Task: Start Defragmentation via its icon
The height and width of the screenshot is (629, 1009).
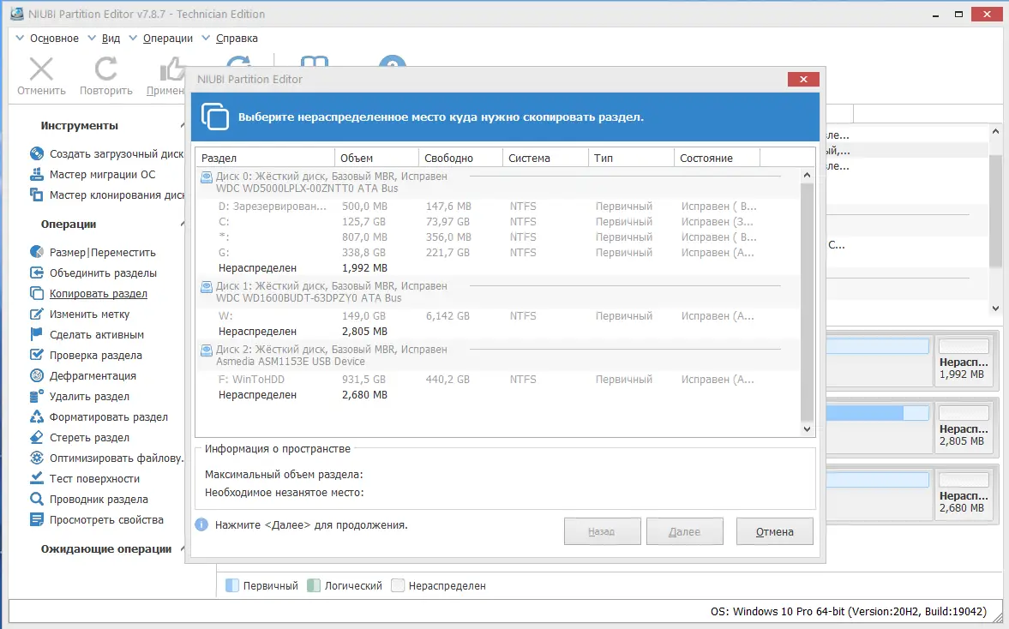Action: (x=37, y=375)
